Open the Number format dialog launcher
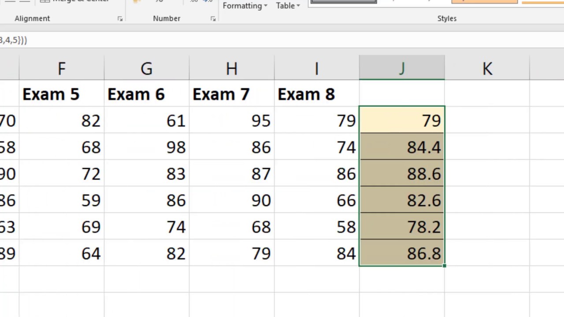The width and height of the screenshot is (564, 317). click(213, 19)
